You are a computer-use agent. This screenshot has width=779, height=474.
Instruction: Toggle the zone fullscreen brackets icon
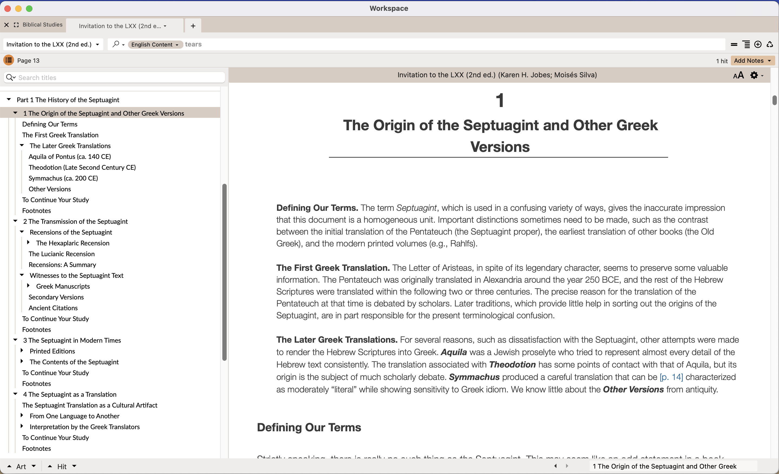[x=16, y=25]
